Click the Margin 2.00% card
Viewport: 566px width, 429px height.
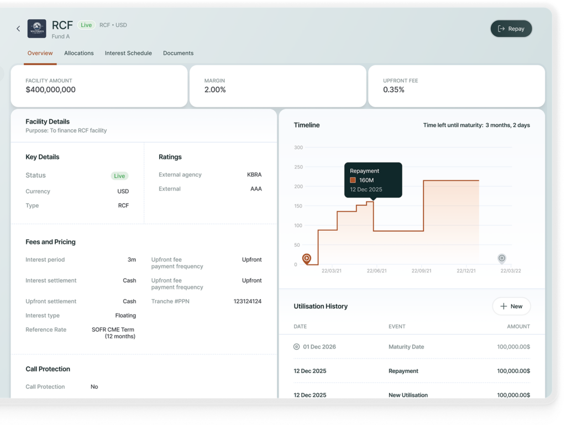[277, 86]
